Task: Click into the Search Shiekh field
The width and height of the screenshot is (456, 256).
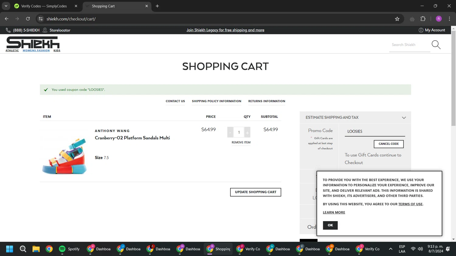Action: (409, 45)
